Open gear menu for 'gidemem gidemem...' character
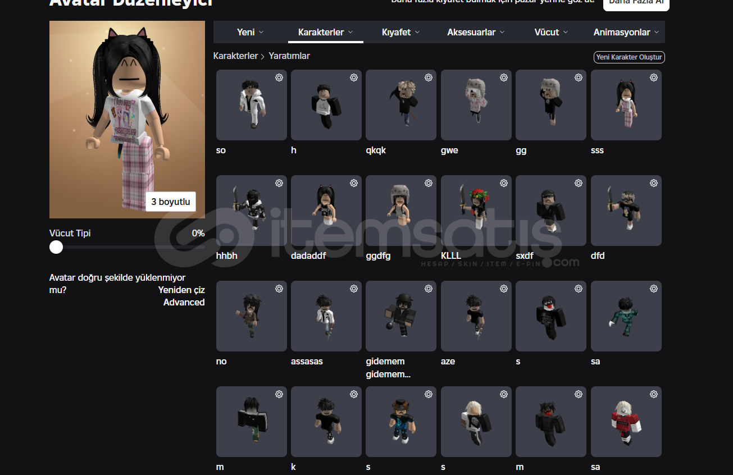This screenshot has width=733, height=475. point(429,289)
